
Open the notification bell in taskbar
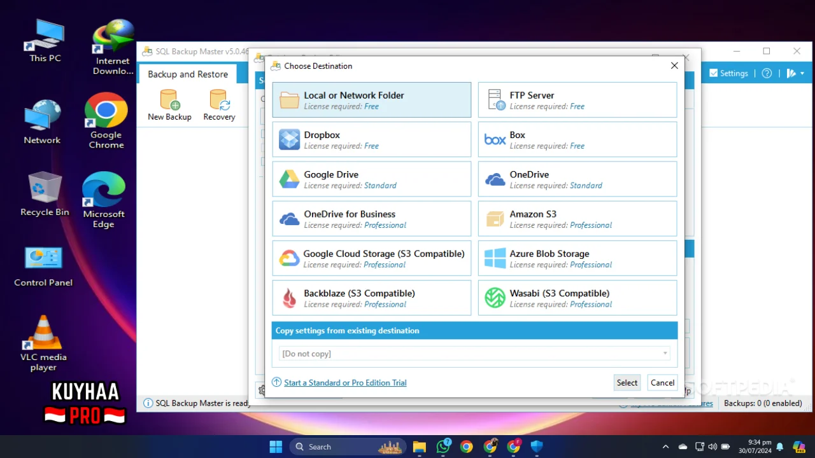(780, 447)
